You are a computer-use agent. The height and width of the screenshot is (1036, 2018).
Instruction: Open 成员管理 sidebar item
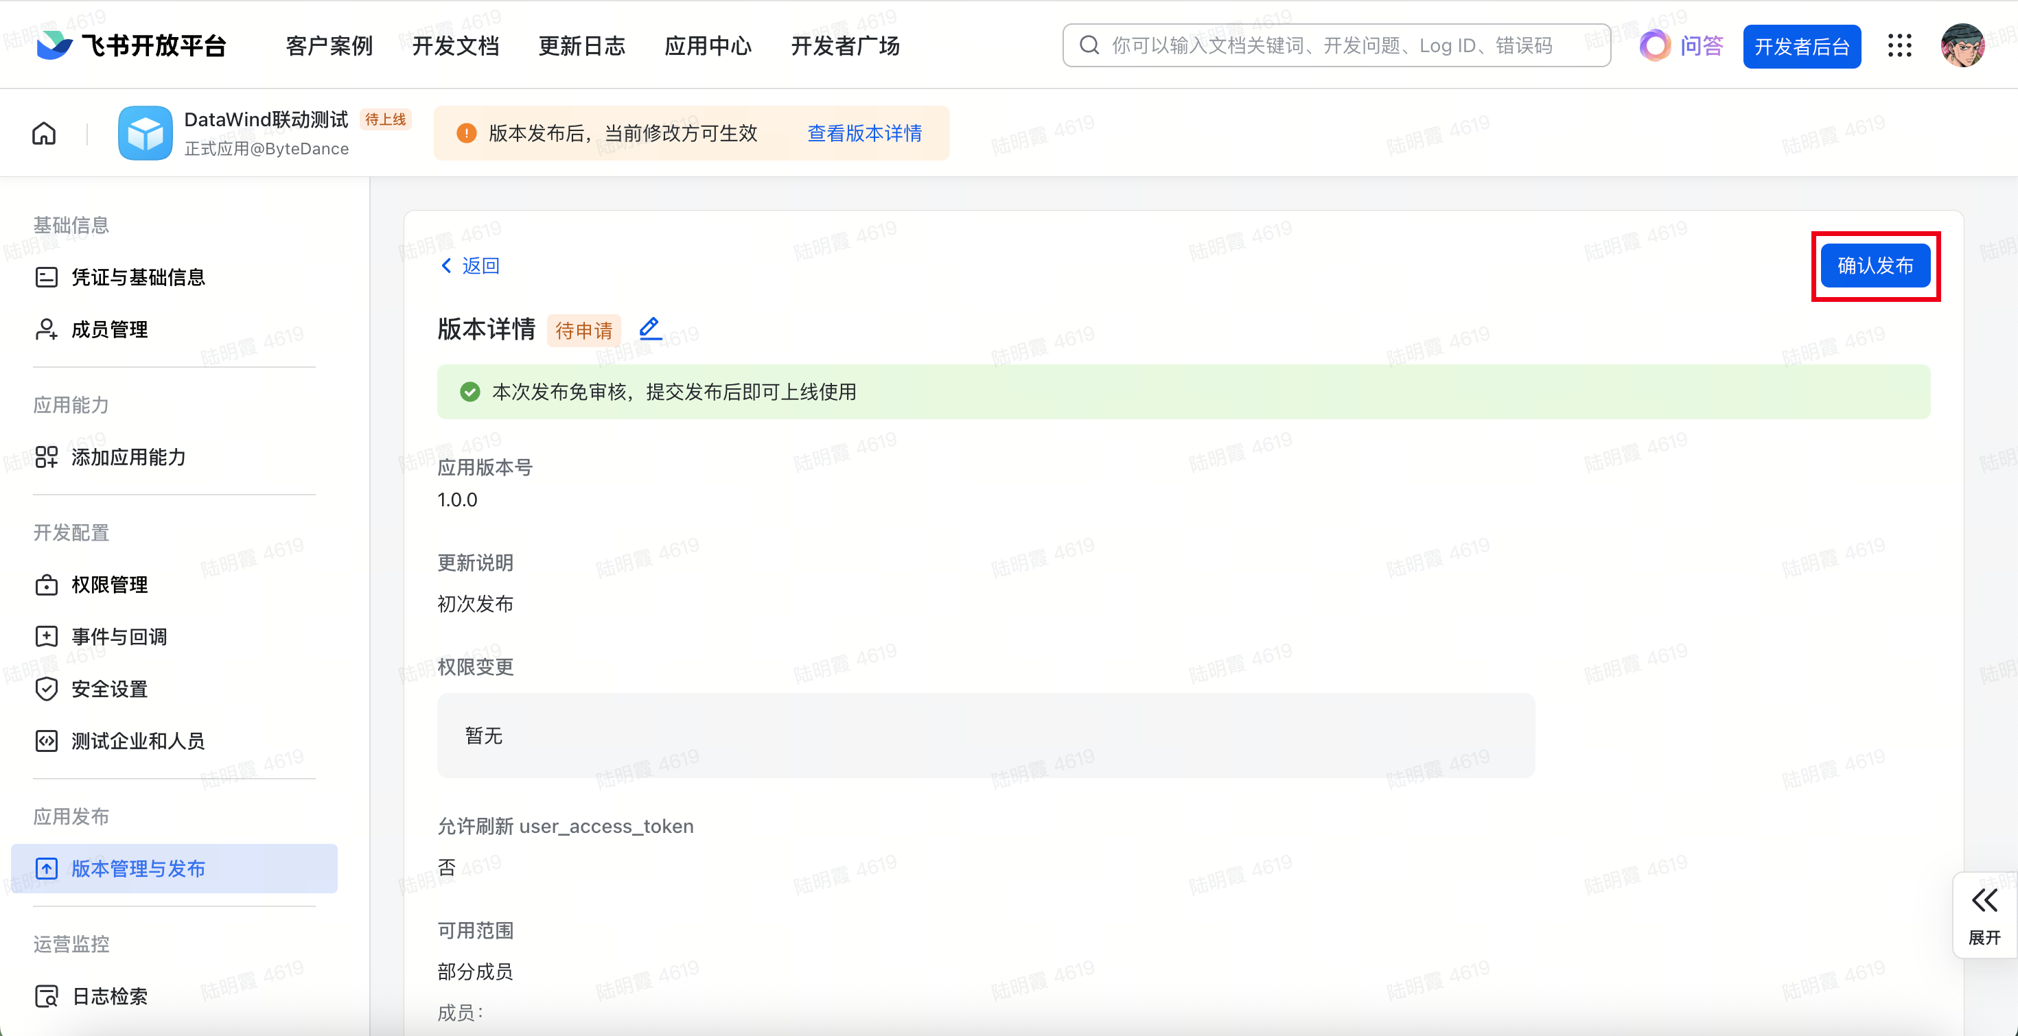coord(110,330)
